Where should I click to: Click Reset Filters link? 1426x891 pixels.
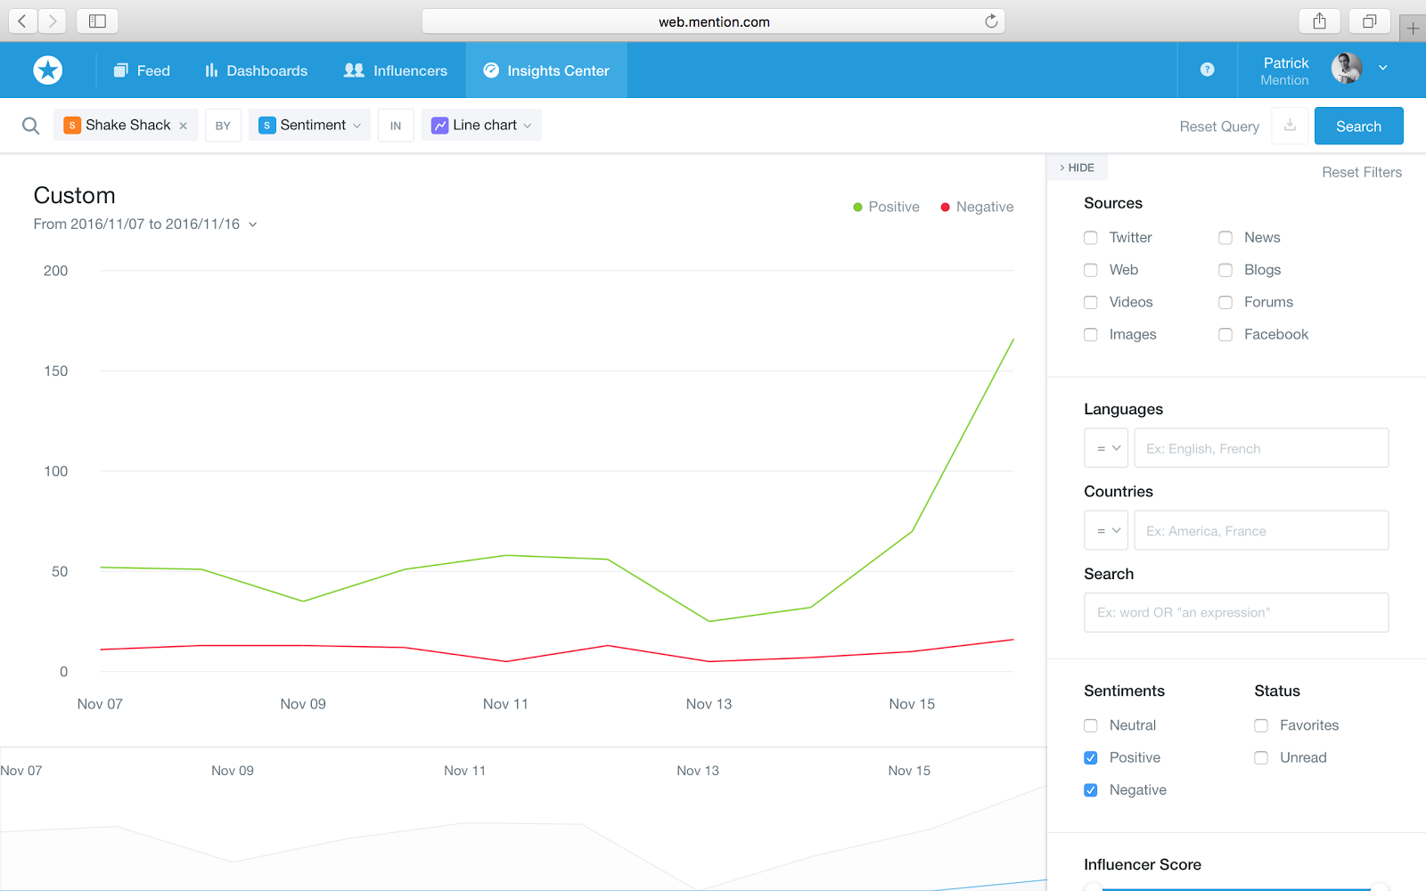click(x=1362, y=172)
